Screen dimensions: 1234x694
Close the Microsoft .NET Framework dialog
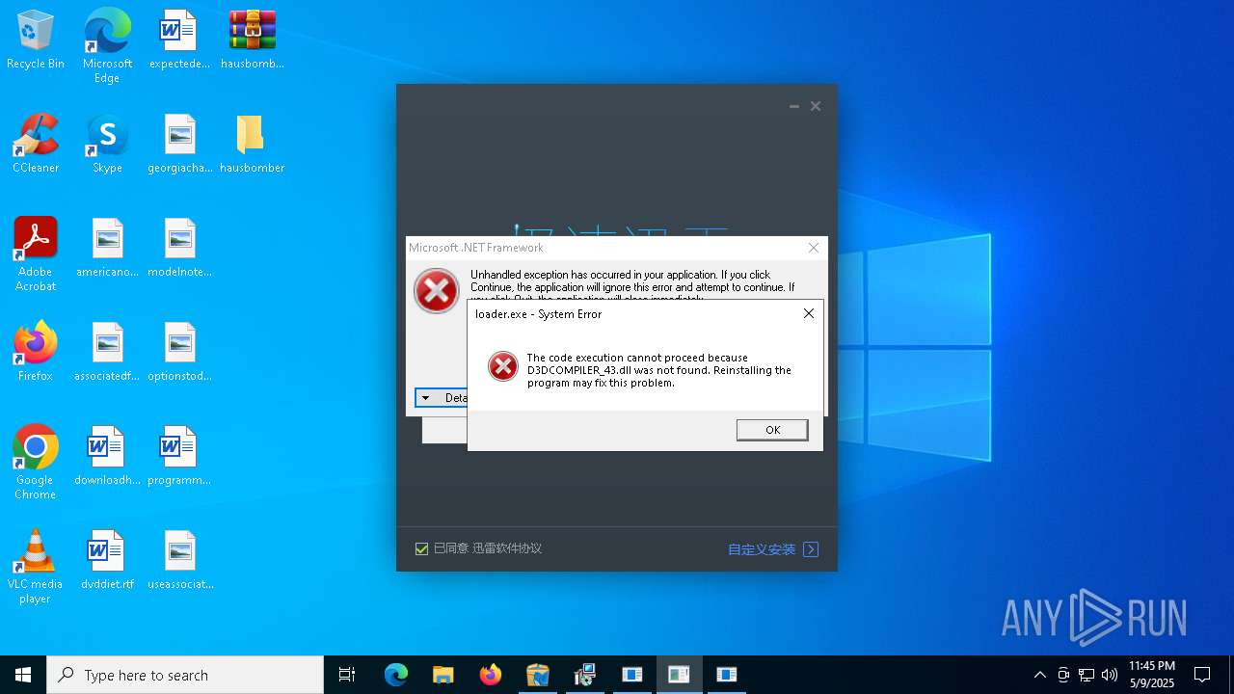pos(813,248)
